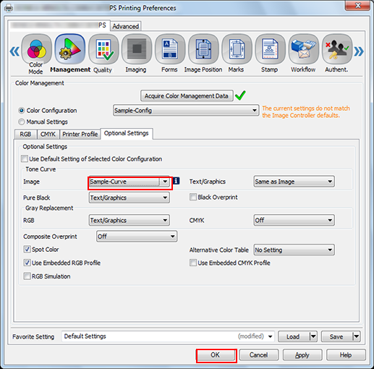Click the Authent. icon

click(337, 50)
